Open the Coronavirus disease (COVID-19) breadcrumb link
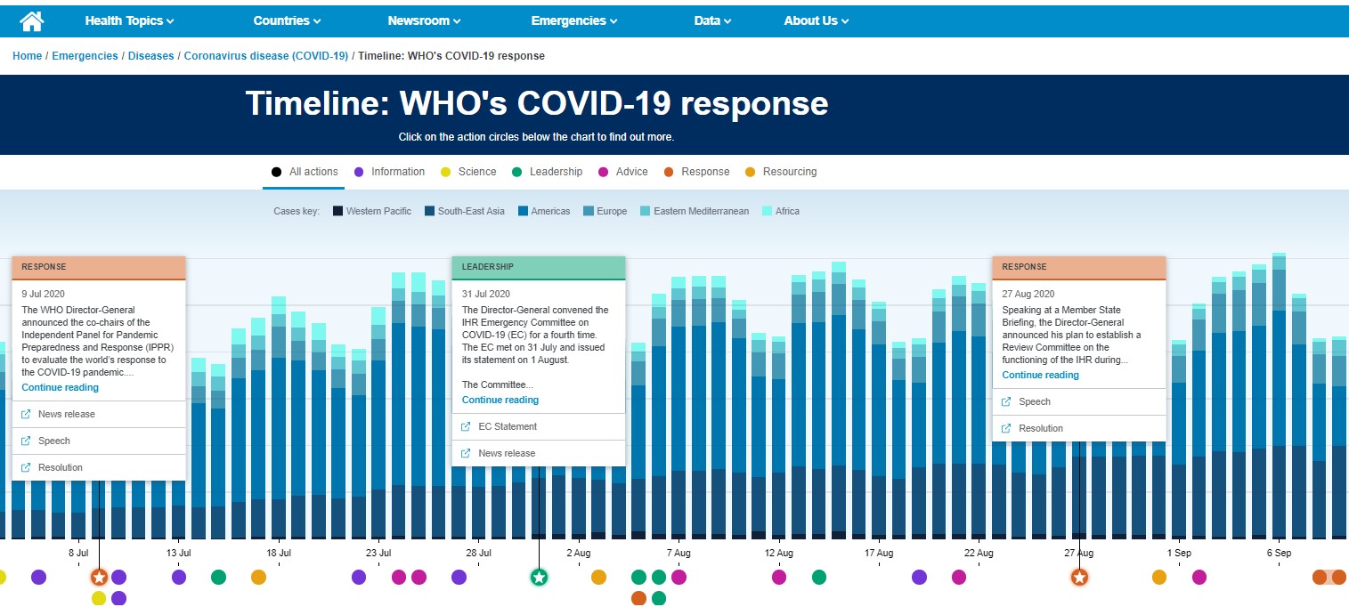Screen dimensions: 1349x607 pos(265,55)
